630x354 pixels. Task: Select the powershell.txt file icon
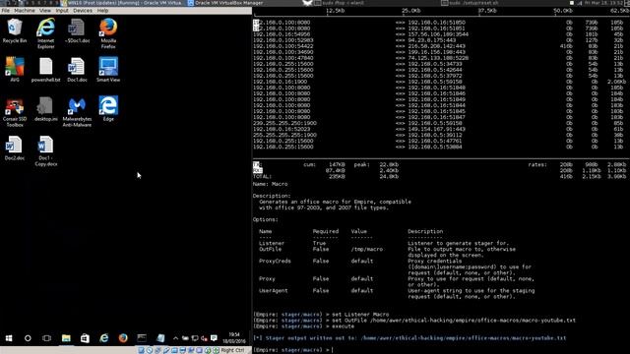46,70
